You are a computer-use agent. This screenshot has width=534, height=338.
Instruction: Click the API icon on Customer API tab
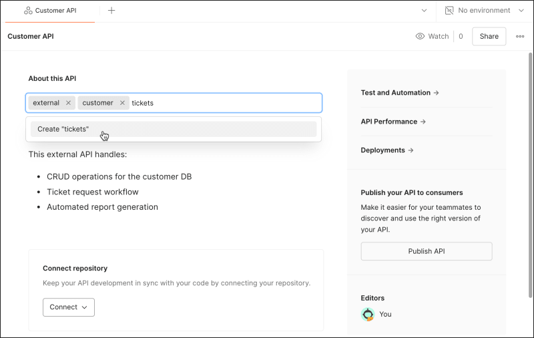pos(28,11)
